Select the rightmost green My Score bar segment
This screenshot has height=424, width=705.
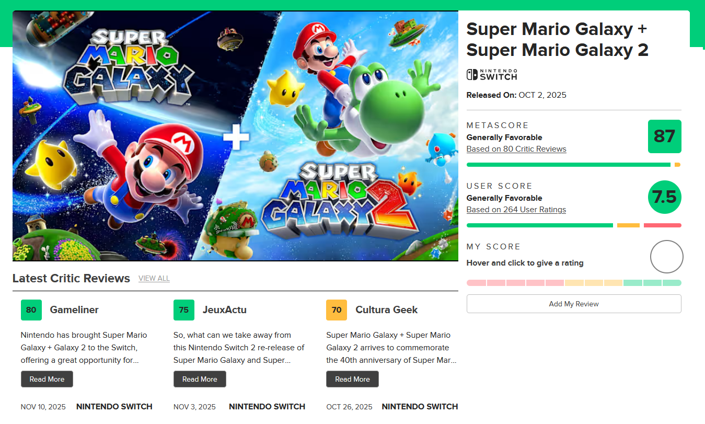(672, 283)
